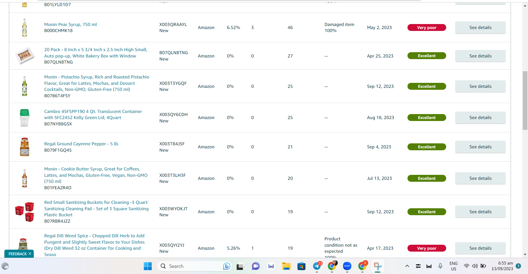Click Damaged item 100% reason text

click(339, 27)
